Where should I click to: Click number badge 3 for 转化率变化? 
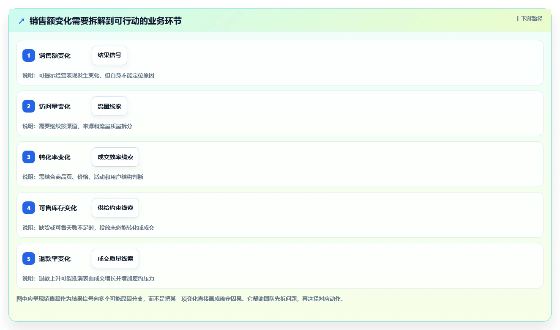click(x=29, y=157)
